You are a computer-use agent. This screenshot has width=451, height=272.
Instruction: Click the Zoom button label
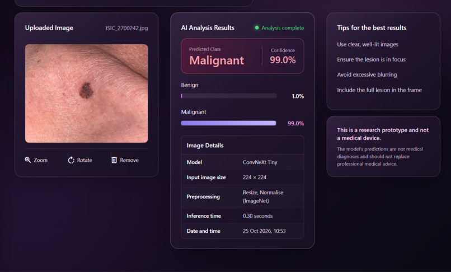coord(40,160)
